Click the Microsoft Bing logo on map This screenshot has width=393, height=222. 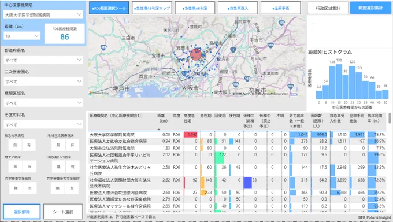pyautogui.click(x=99, y=93)
